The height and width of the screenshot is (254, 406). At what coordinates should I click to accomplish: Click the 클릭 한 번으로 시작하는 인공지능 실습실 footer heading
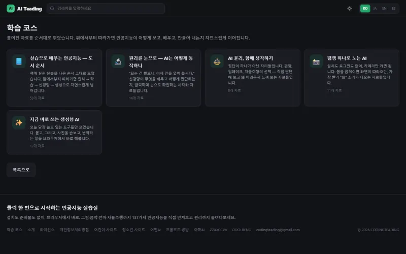click(x=52, y=208)
